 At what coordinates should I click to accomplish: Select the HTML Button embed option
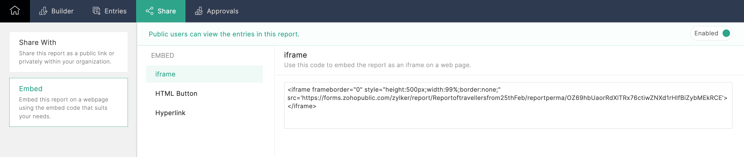tap(176, 93)
